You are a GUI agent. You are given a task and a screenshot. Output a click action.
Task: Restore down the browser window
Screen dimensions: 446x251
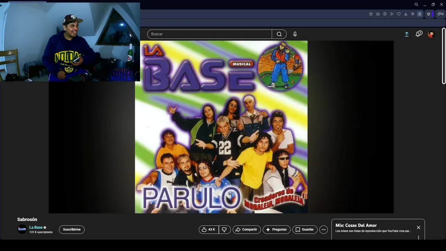click(433, 5)
